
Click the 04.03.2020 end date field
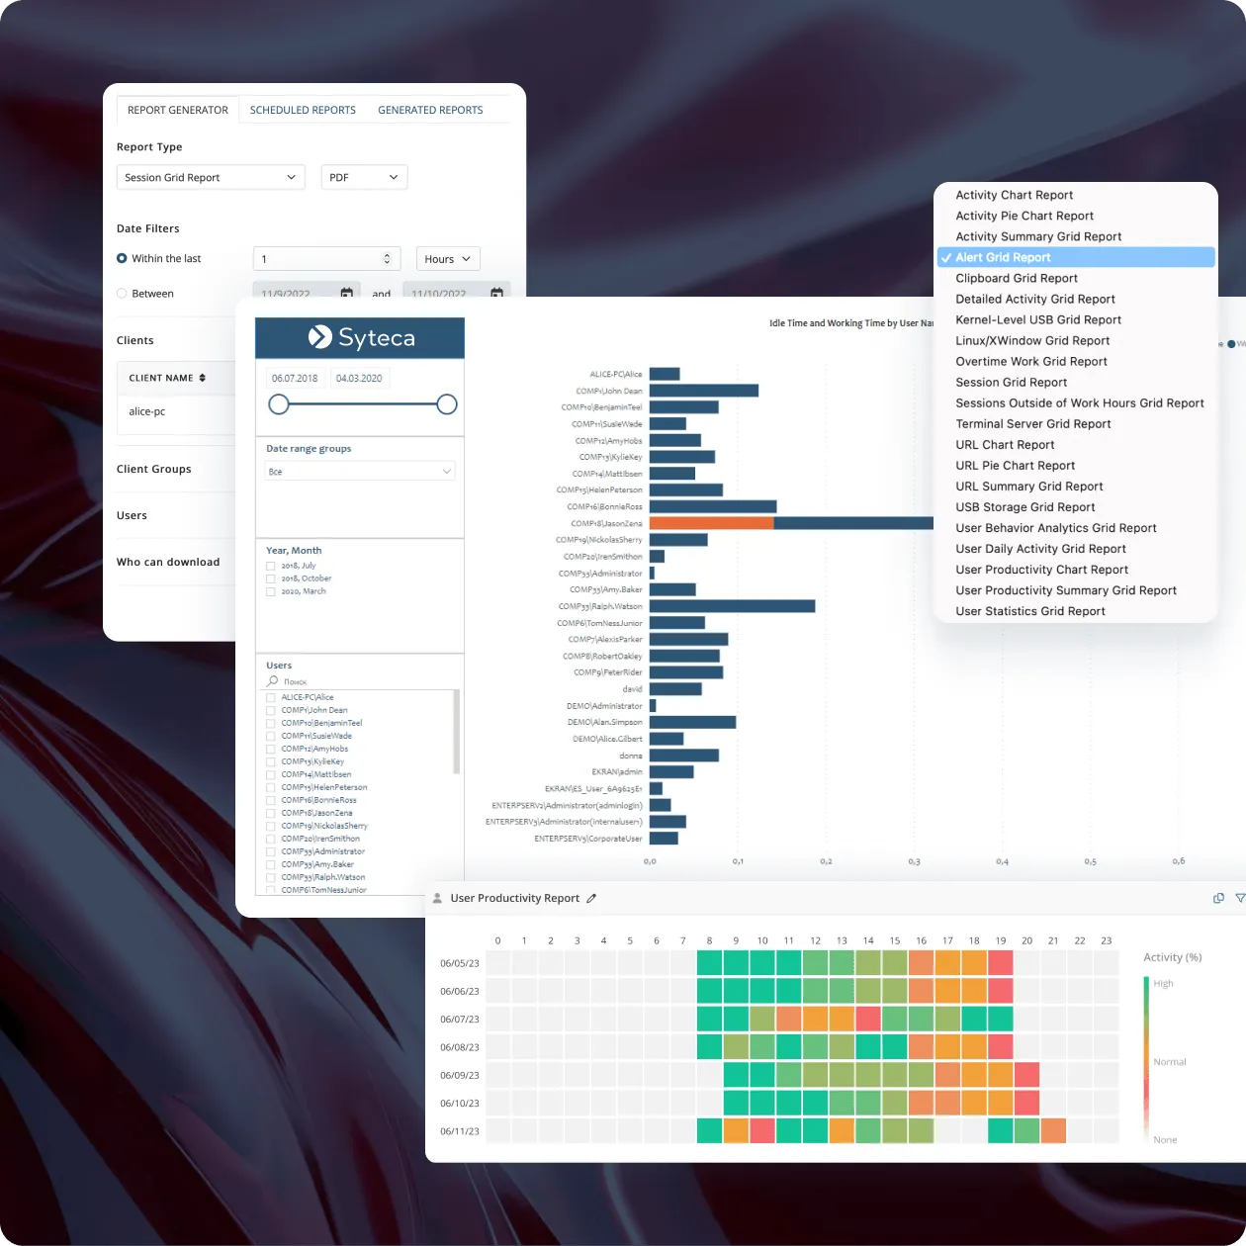(360, 378)
